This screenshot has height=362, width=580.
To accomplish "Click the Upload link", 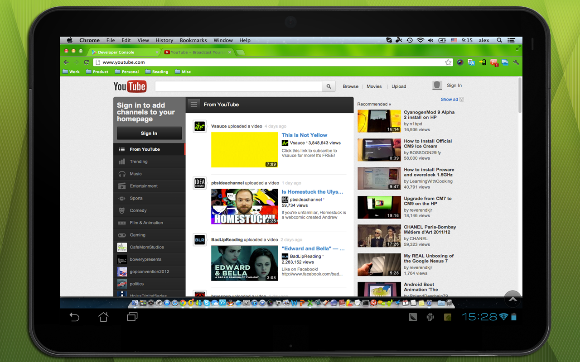I will [x=399, y=86].
